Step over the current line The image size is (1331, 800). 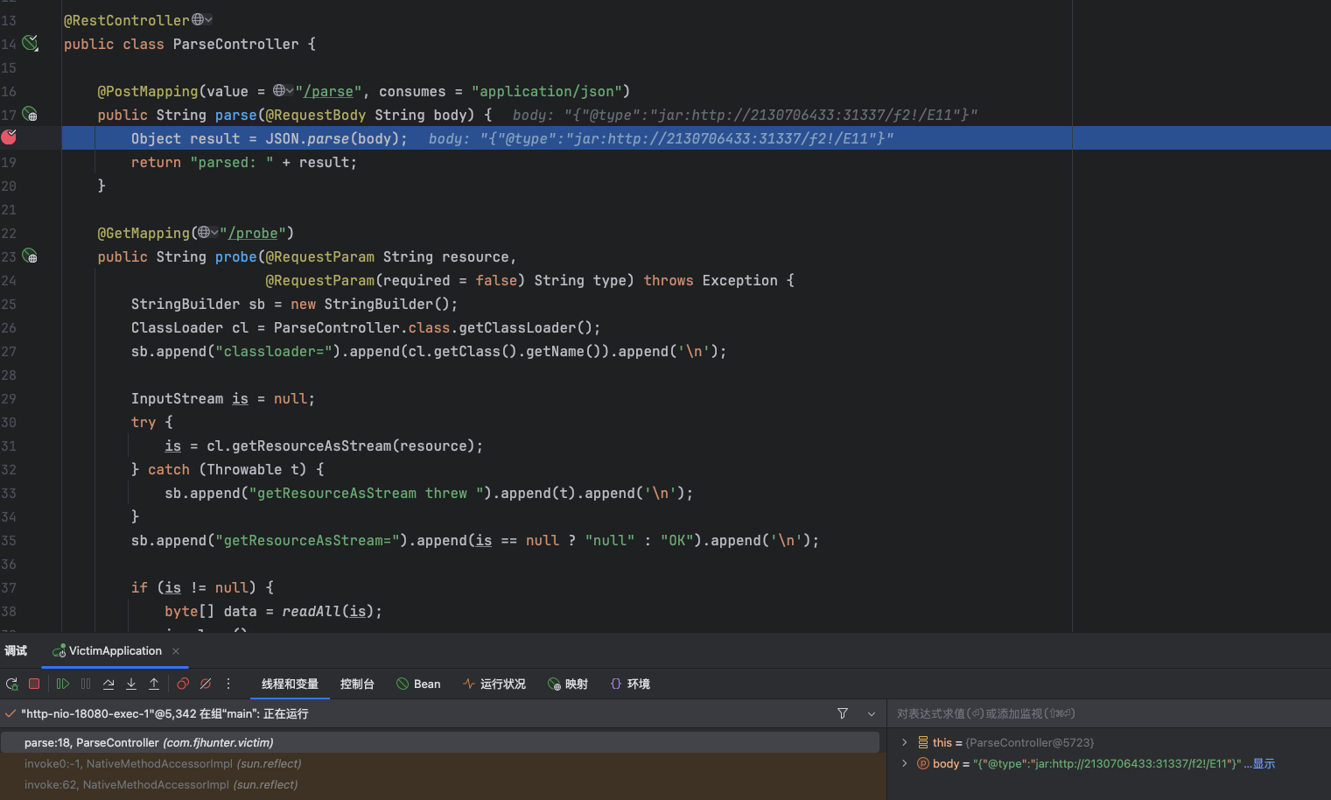pyautogui.click(x=109, y=684)
